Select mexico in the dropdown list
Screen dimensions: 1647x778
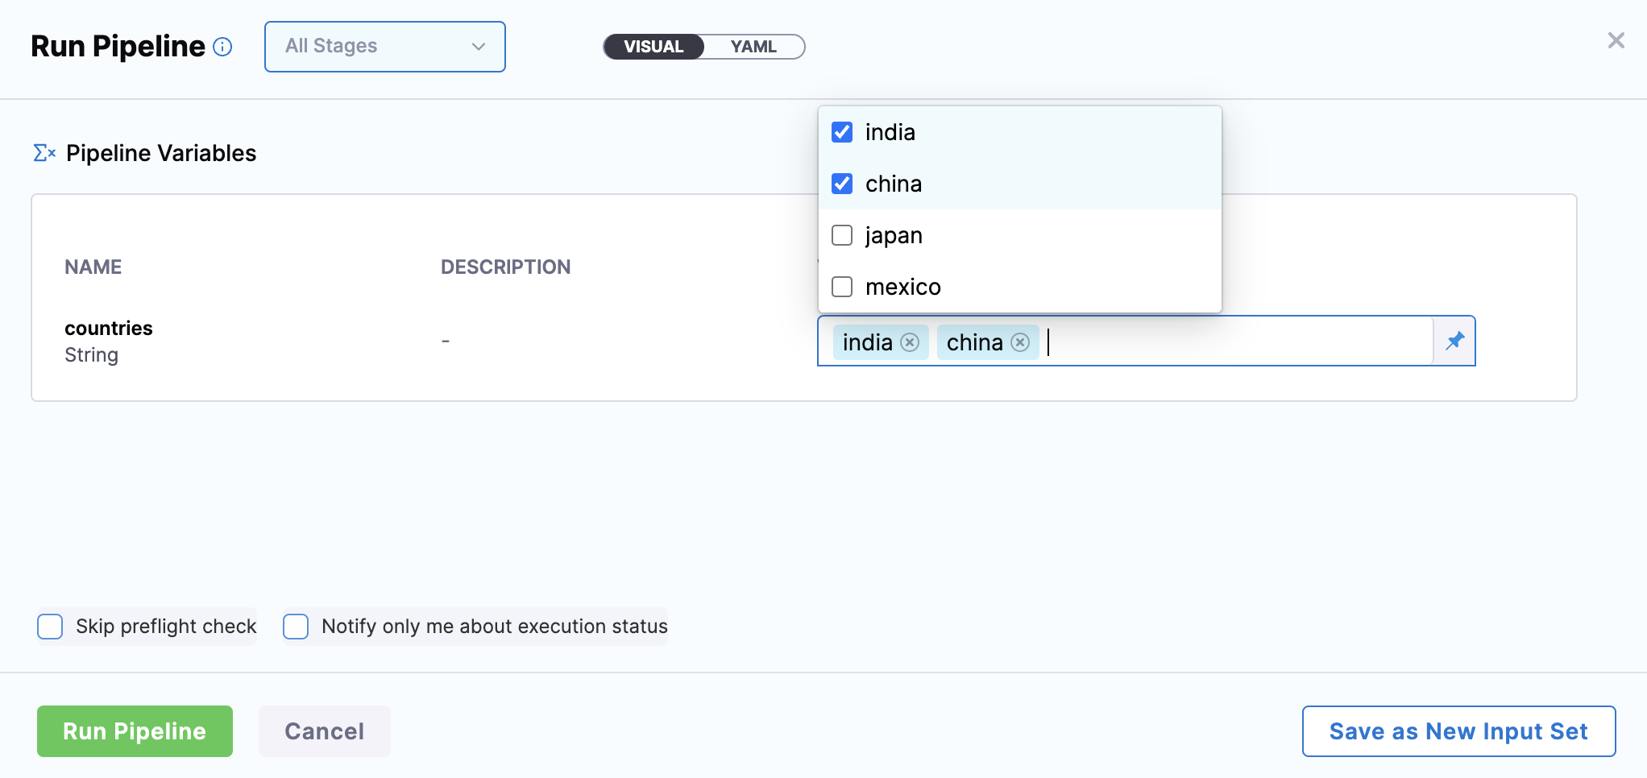[x=902, y=287]
